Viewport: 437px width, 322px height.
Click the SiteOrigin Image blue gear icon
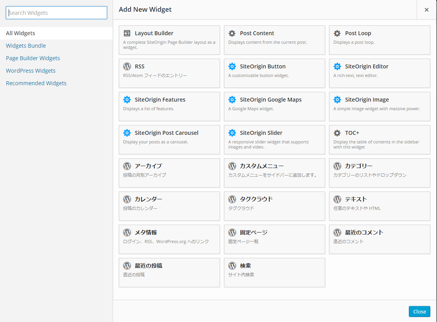[337, 100]
